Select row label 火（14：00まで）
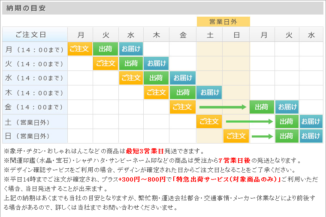 [35, 64]
